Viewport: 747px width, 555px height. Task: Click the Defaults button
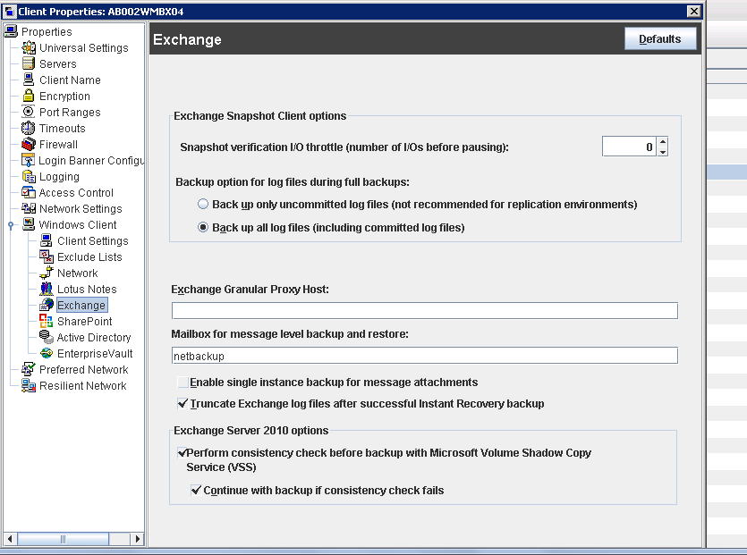click(x=660, y=38)
